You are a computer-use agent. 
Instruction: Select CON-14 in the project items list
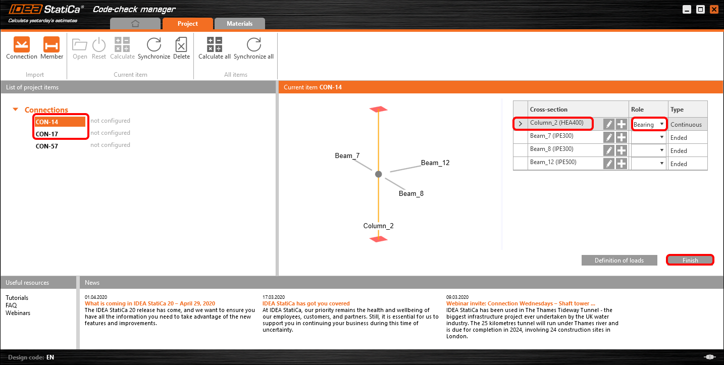click(x=60, y=122)
